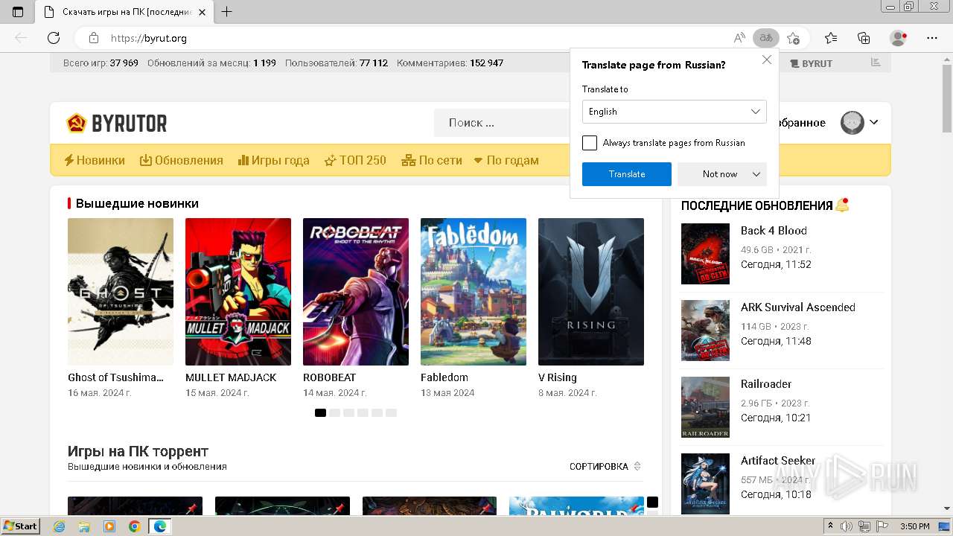Open the По сети menu item
The height and width of the screenshot is (536, 953).
pyautogui.click(x=432, y=160)
